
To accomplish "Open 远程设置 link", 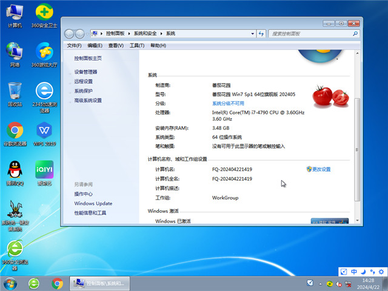I will (84, 81).
